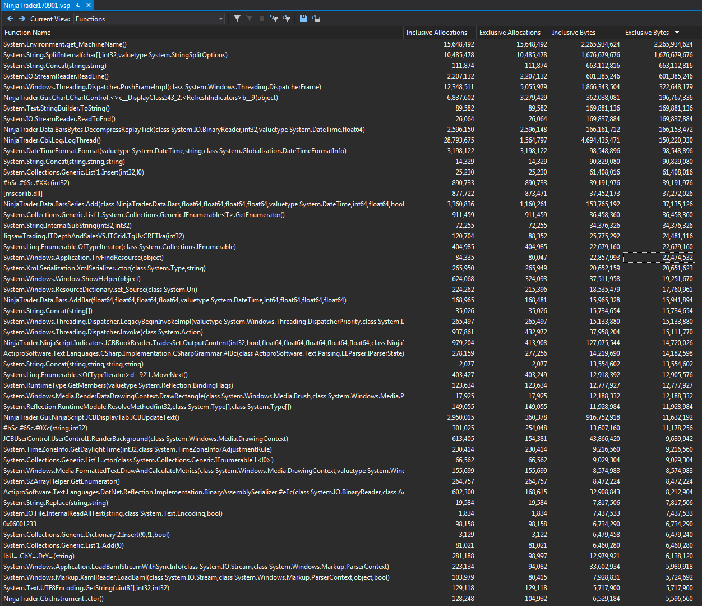Select System.RuntimeType.GetMembers row
This screenshot has height=606, width=702.
pos(348,385)
